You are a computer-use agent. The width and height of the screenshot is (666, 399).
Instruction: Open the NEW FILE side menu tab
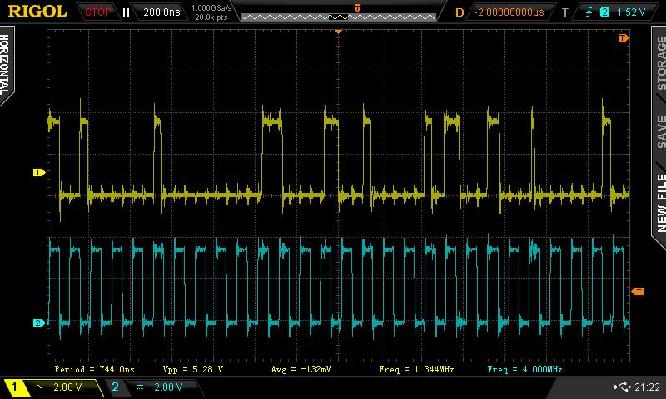(x=661, y=203)
